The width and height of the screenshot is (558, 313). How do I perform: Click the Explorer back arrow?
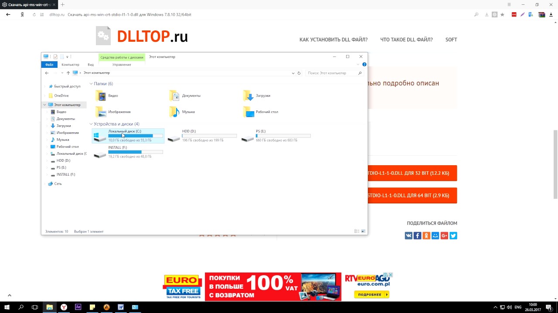47,73
